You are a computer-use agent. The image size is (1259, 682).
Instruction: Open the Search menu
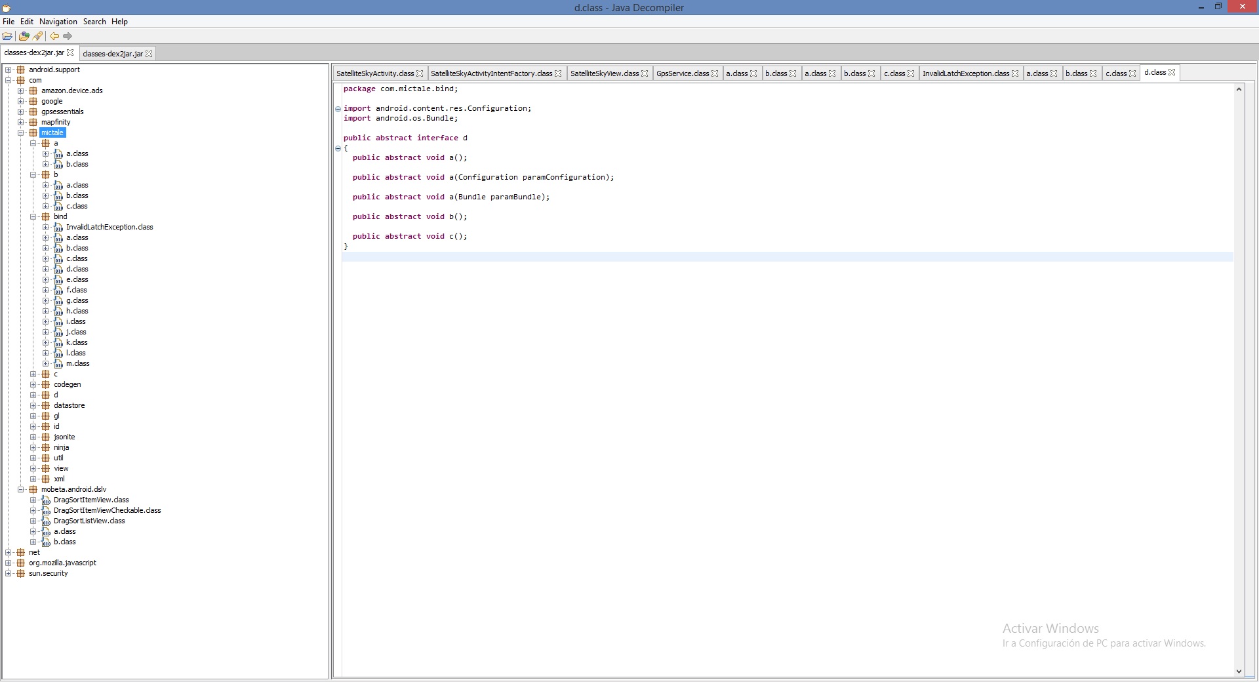coord(94,22)
